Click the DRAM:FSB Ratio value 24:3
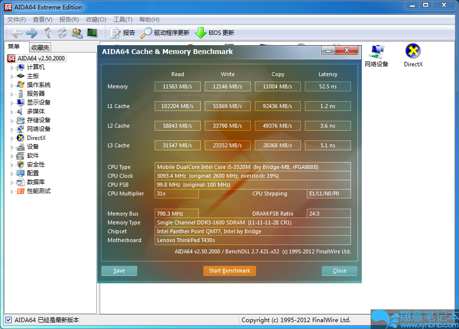Image resolution: width=459 pixels, height=329 pixels. (329, 214)
